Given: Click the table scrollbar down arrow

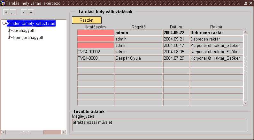Looking at the screenshot, I should 246,103.
